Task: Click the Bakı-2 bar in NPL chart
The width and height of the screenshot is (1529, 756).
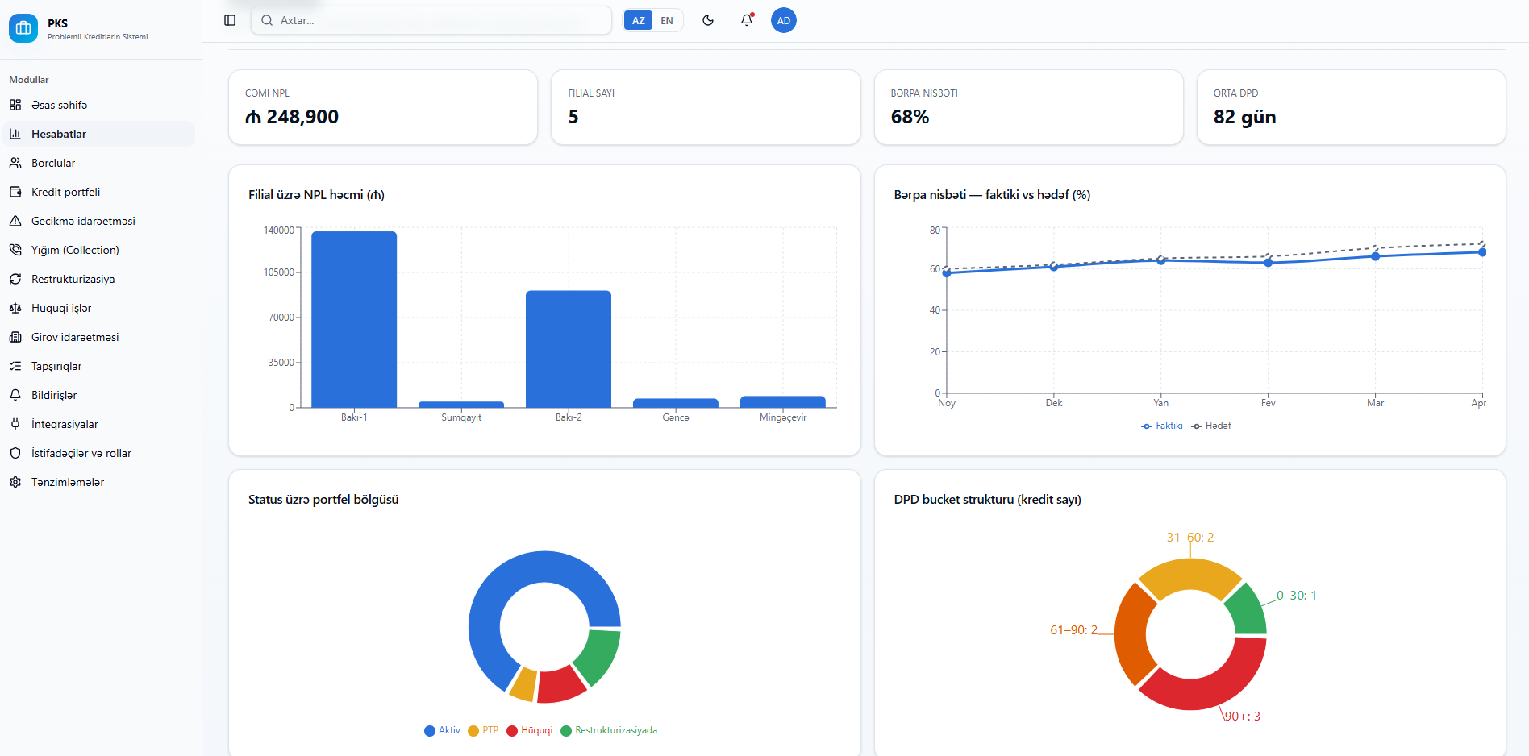Action: click(569, 349)
